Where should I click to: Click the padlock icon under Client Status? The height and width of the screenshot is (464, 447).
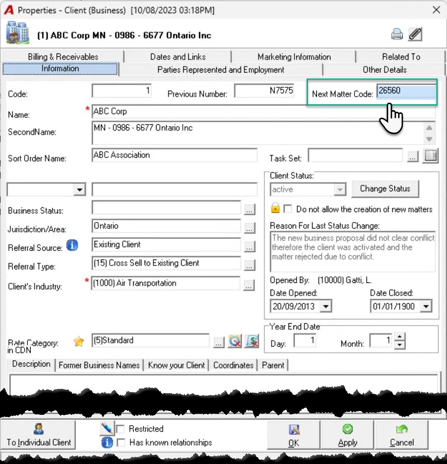coord(275,208)
